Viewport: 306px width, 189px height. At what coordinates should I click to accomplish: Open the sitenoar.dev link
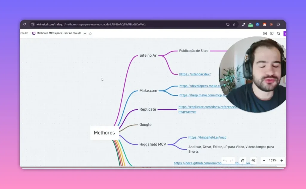click(195, 74)
